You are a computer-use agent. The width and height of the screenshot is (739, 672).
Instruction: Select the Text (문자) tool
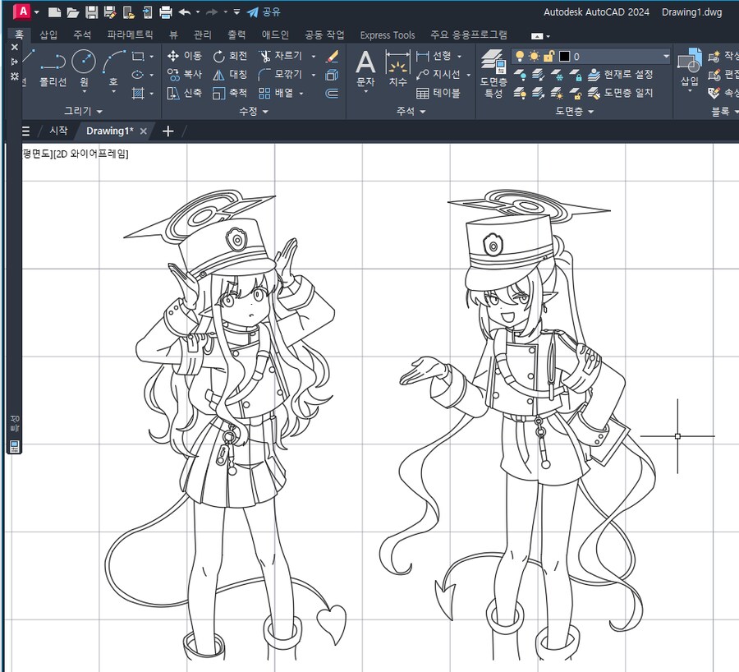(365, 69)
